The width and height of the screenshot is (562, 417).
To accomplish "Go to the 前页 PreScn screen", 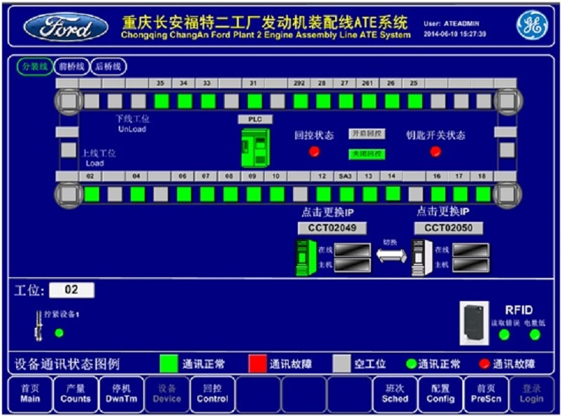I will tap(486, 394).
